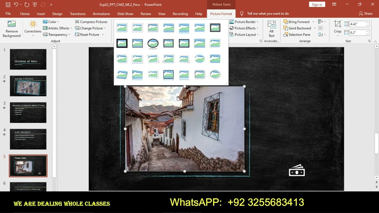This screenshot has width=379, height=213.
Task: Click the Save icon in the title bar
Action: click(8, 4)
